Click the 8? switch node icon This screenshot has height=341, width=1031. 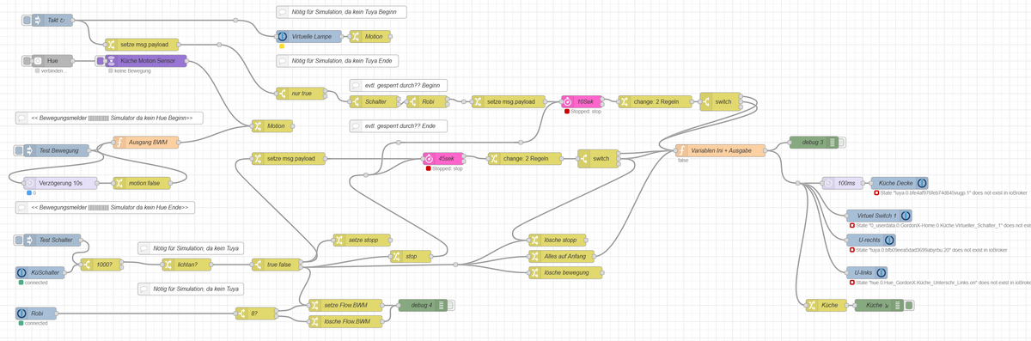pos(242,314)
